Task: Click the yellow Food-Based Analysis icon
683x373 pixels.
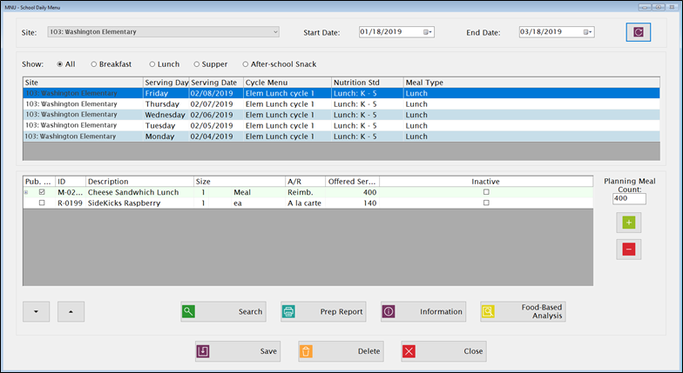Action: [488, 311]
